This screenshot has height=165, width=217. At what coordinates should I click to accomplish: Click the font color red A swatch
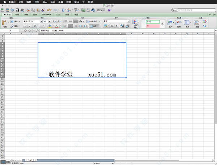pos(57,26)
